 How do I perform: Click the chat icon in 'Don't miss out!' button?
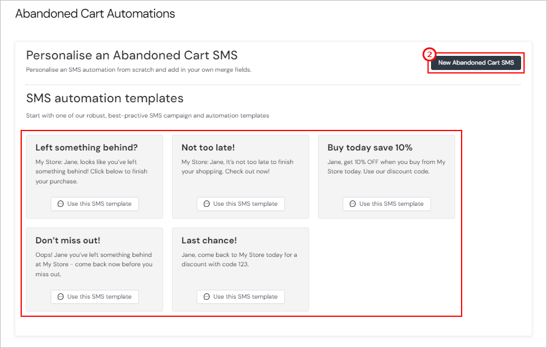pyautogui.click(x=61, y=297)
